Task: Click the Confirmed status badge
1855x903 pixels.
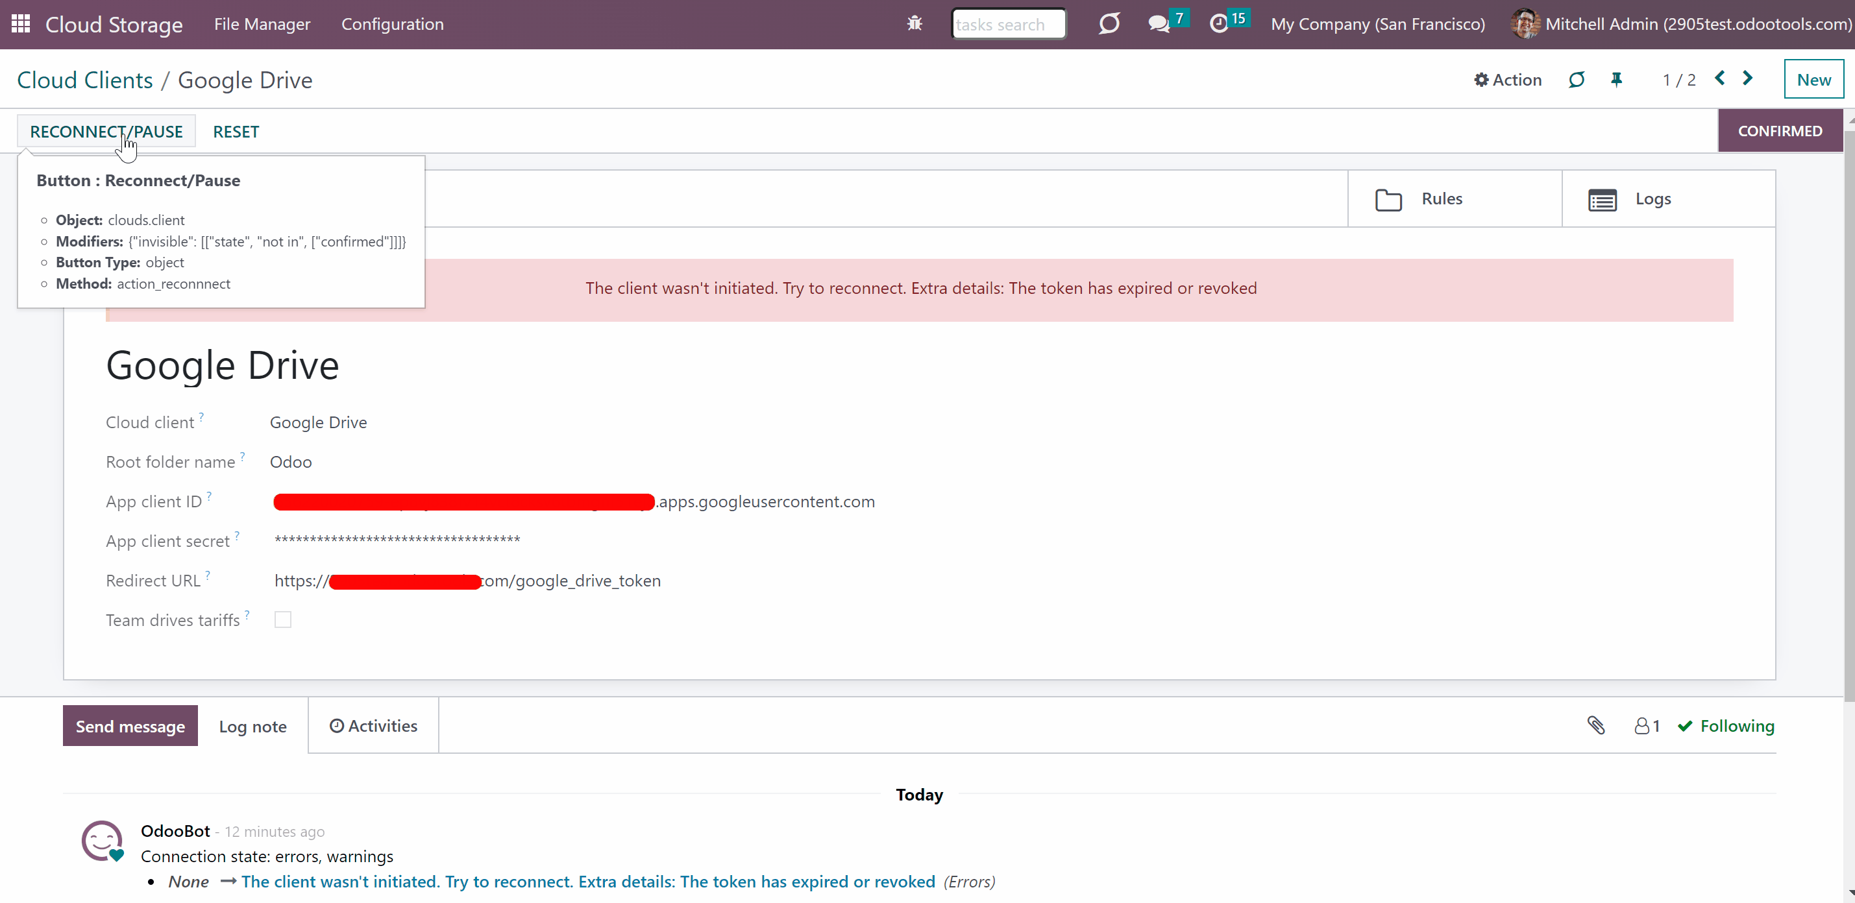Action: coord(1780,130)
